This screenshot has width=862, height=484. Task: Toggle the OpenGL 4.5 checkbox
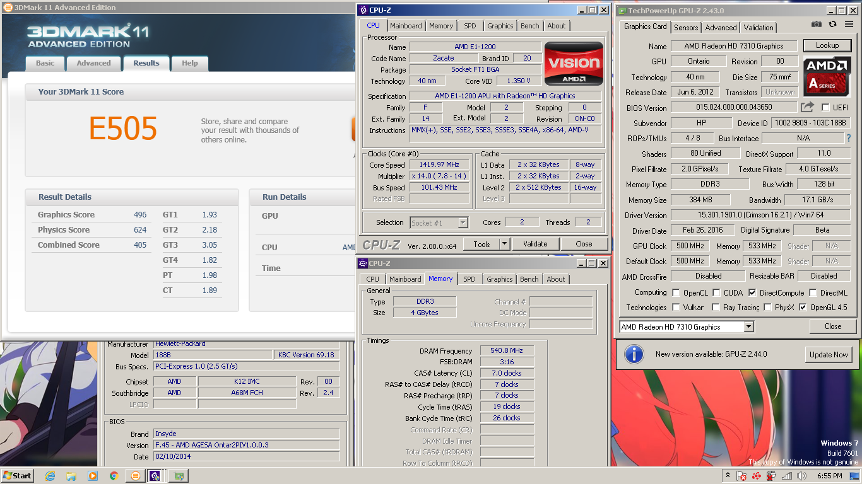(803, 308)
